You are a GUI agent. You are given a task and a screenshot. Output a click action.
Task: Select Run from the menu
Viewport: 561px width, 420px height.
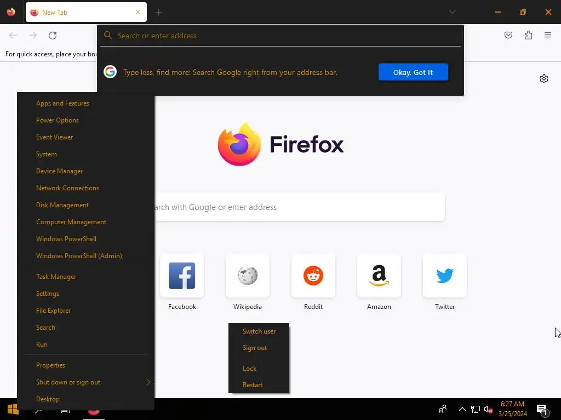pyautogui.click(x=42, y=345)
